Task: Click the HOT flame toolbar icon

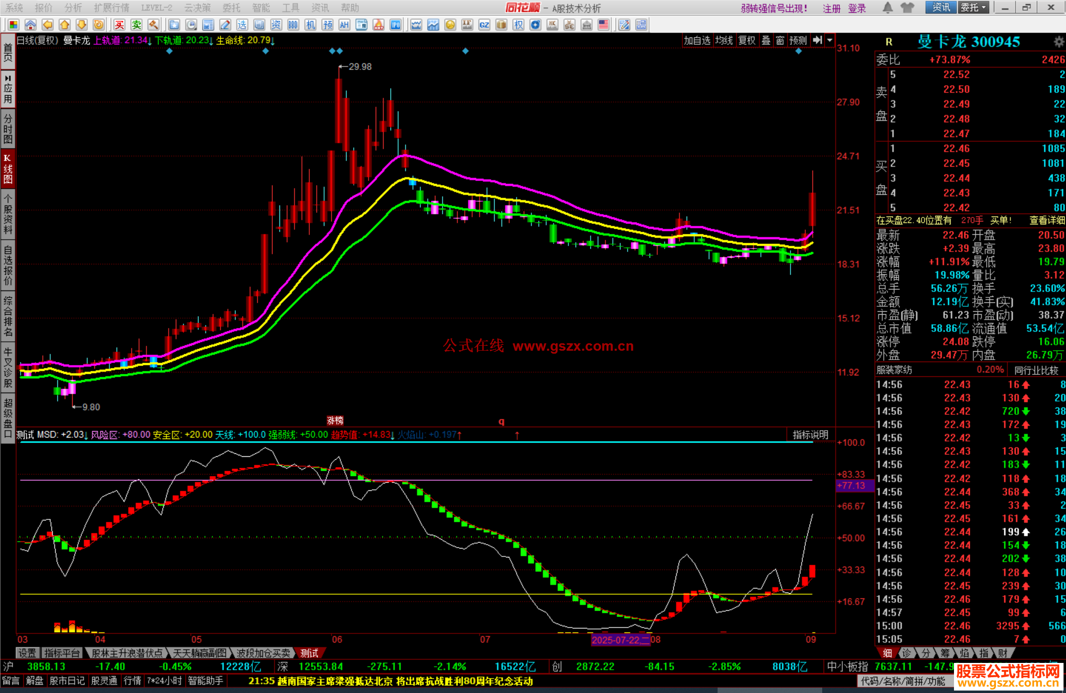Action: pos(379,25)
